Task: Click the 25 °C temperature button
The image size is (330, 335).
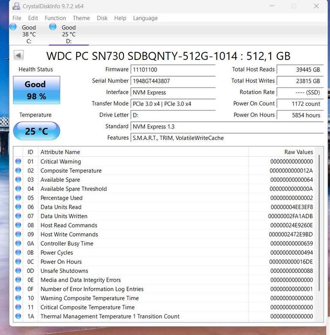Action: coord(36,131)
